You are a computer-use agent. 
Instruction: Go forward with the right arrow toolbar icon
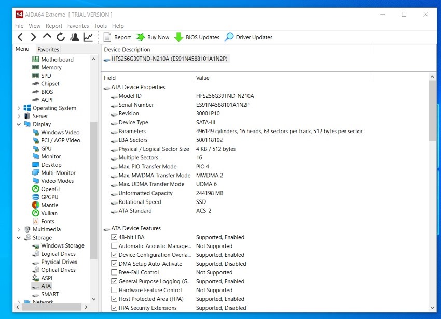point(33,37)
